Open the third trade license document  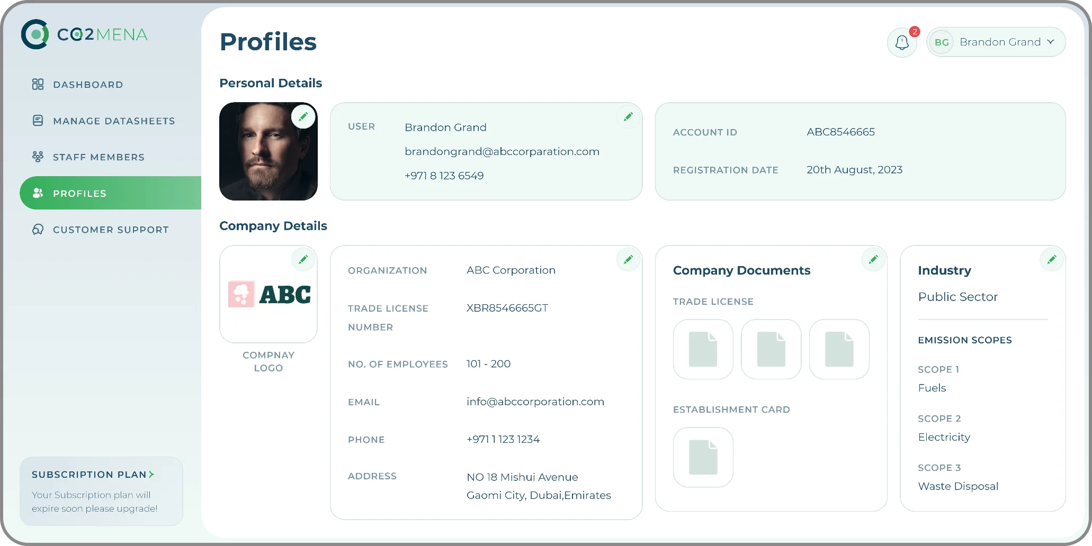click(x=839, y=349)
